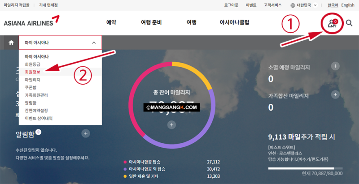
Task: Open the 예약 main menu
Action: click(111, 22)
